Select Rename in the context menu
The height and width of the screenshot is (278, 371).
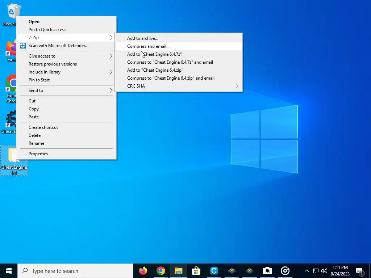(67, 143)
